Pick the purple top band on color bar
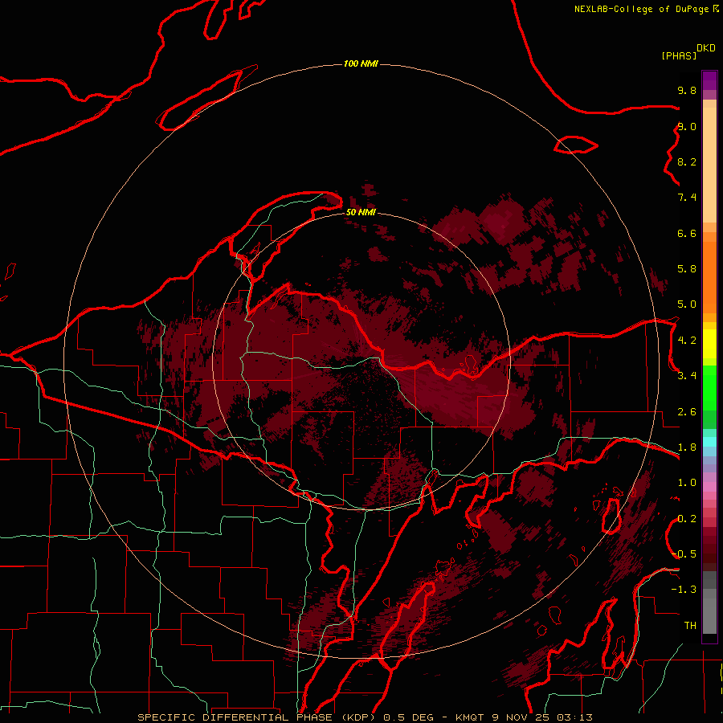Viewport: 723px width, 723px height. point(709,80)
